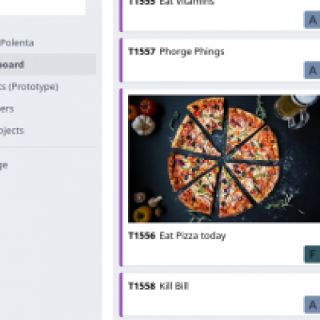Screen dimensions: 320x320
Task: Select the Phorge Phings card body
Action: click(x=220, y=60)
